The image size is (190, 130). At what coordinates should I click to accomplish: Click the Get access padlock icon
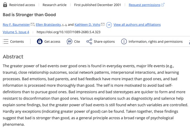pyautogui.click(x=40, y=42)
